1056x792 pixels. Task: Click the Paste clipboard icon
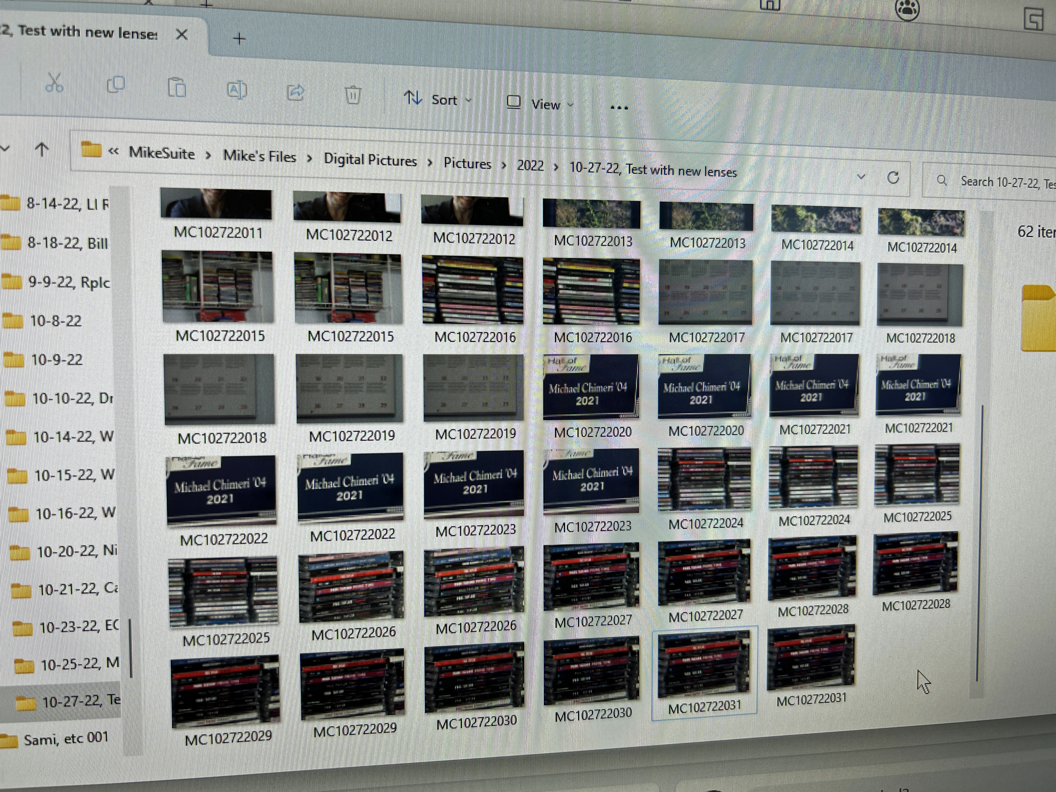point(177,88)
